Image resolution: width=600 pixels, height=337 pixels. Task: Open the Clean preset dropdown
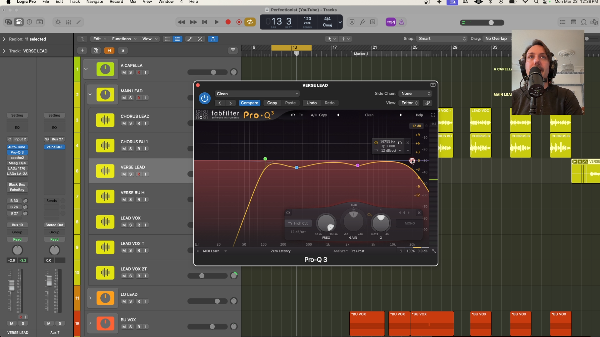(257, 94)
